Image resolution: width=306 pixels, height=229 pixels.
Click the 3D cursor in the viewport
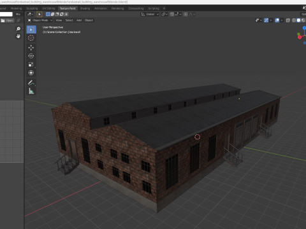[197, 137]
